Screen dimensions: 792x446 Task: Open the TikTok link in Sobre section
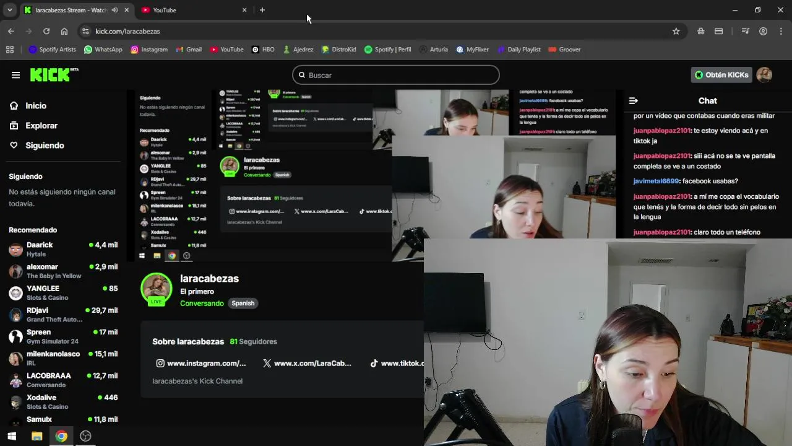[397, 364]
